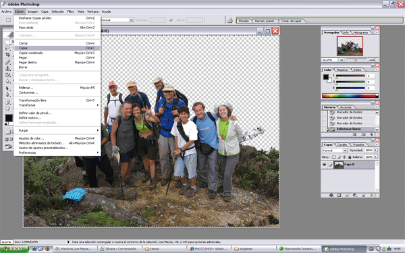This screenshot has height=253, width=405.
Task: Select the Clone Stamp tool
Action: coord(7,68)
